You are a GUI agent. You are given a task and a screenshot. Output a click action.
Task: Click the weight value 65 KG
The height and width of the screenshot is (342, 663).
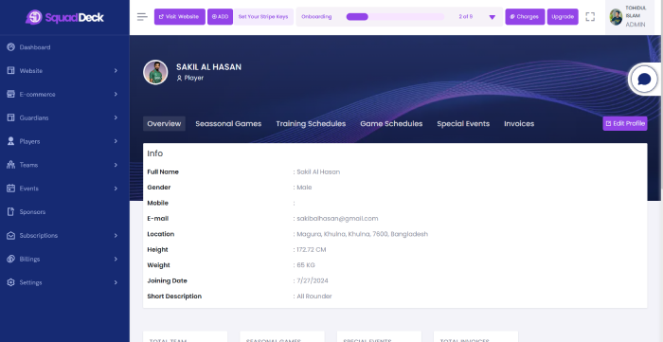click(x=306, y=265)
